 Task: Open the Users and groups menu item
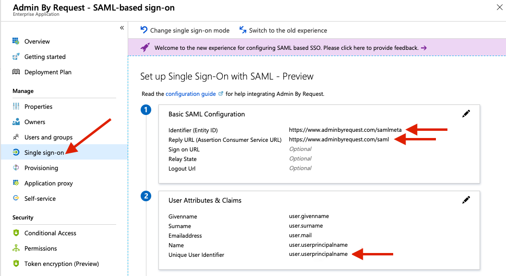point(48,137)
